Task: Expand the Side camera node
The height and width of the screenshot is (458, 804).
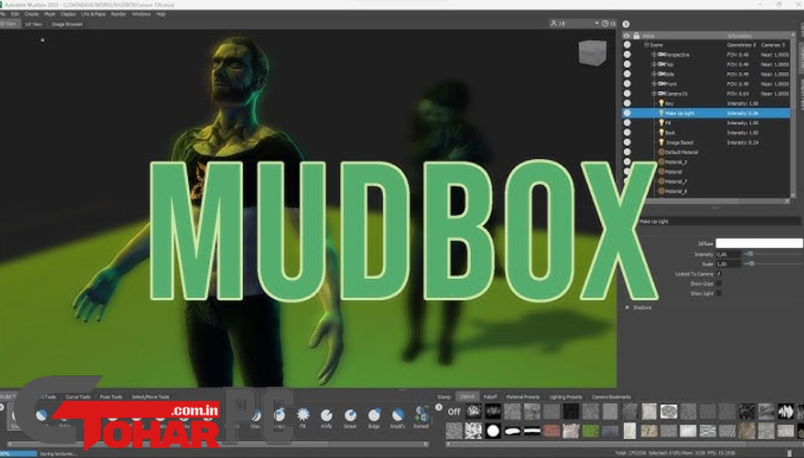Action: click(x=654, y=74)
